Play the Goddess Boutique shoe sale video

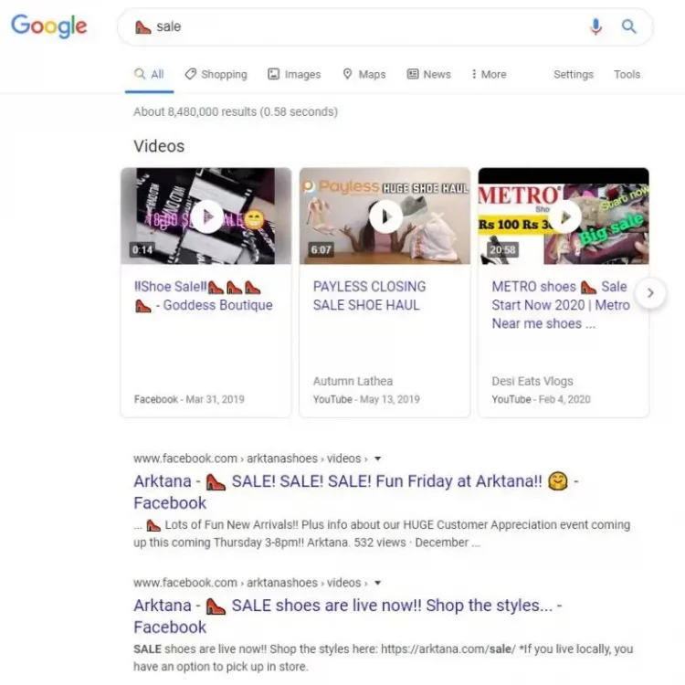point(207,216)
